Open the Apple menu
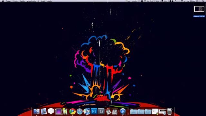 tap(3, 1)
